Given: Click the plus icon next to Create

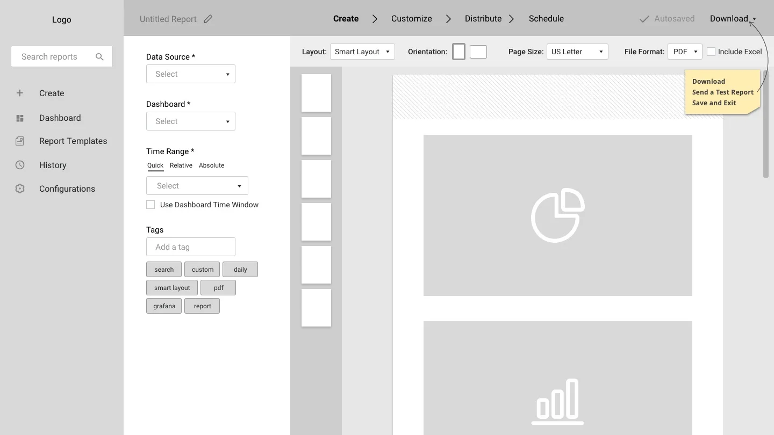Looking at the screenshot, I should (20, 93).
